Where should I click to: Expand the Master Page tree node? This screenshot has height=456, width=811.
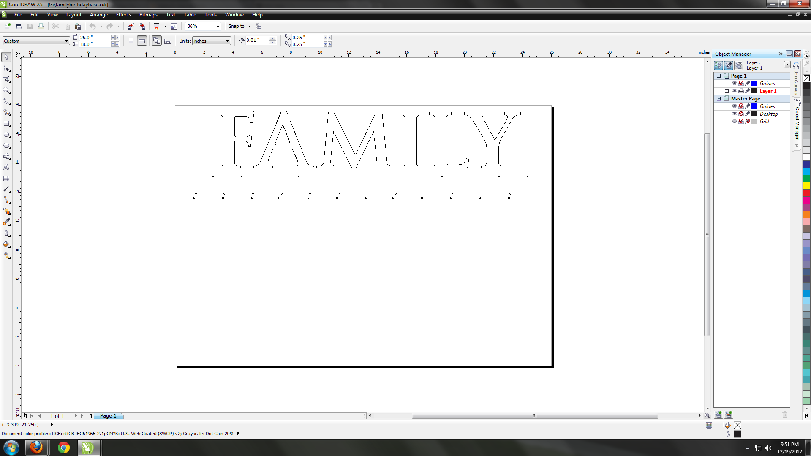pyautogui.click(x=718, y=98)
